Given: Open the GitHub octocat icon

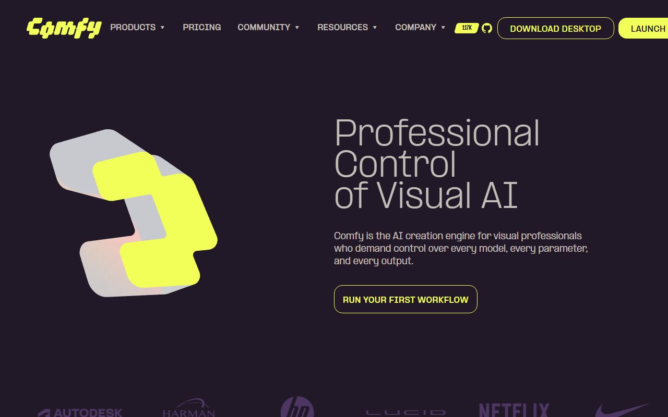Looking at the screenshot, I should [487, 28].
